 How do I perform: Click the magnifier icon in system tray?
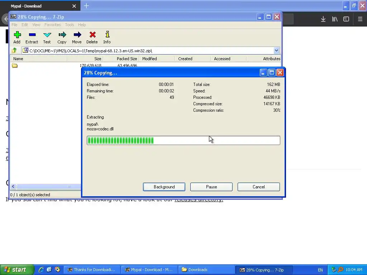[x=340, y=270]
